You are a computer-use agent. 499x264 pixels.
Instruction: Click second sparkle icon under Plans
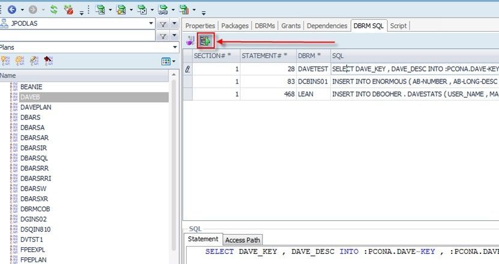(20, 61)
